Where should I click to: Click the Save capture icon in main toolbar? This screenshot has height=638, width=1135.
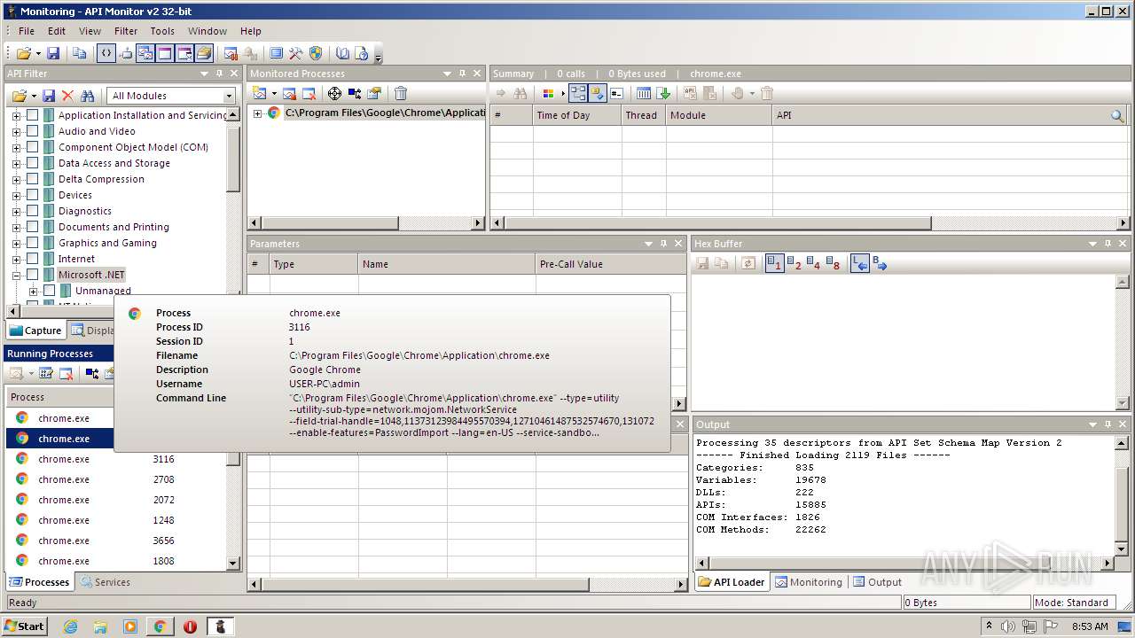click(53, 53)
